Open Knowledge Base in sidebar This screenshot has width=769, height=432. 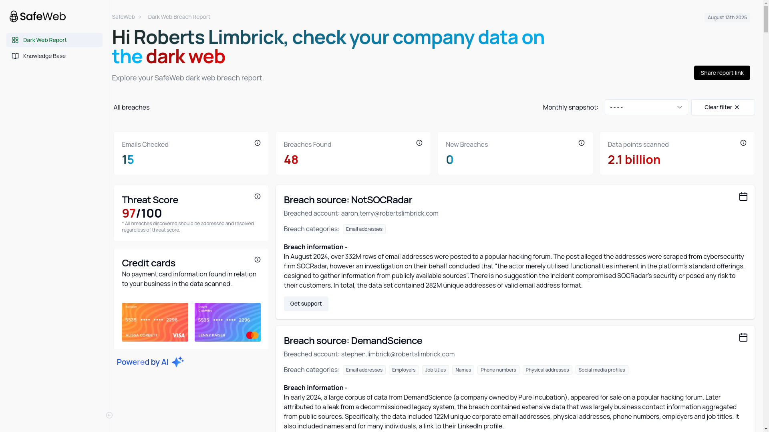pyautogui.click(x=54, y=56)
